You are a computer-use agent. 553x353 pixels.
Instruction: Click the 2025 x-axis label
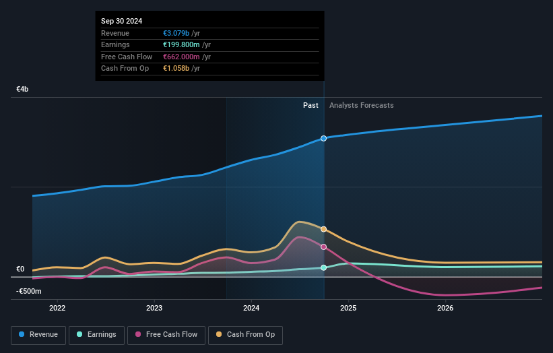click(x=348, y=309)
